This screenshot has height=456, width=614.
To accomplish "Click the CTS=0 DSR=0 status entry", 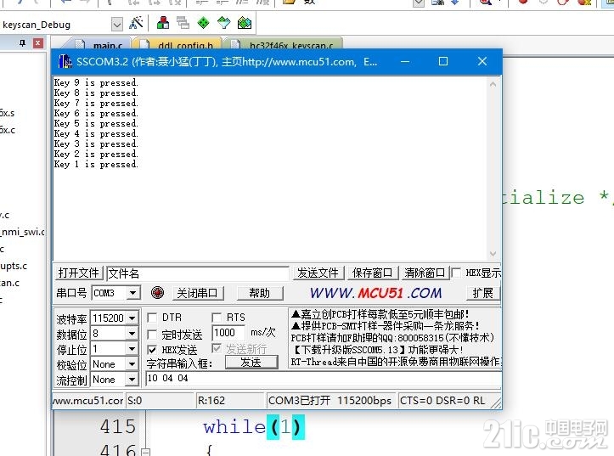I will [x=442, y=401].
